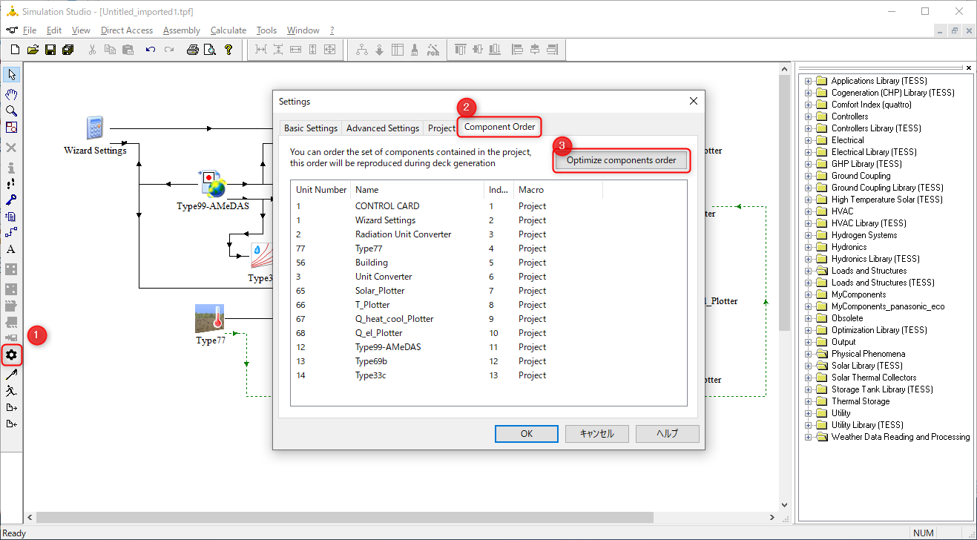Click Optimize components order button

tap(621, 160)
